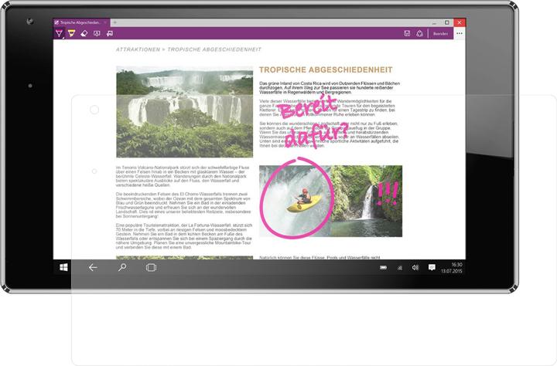This screenshot has width=557, height=366.
Task: Open the taskbar Search
Action: (x=122, y=267)
